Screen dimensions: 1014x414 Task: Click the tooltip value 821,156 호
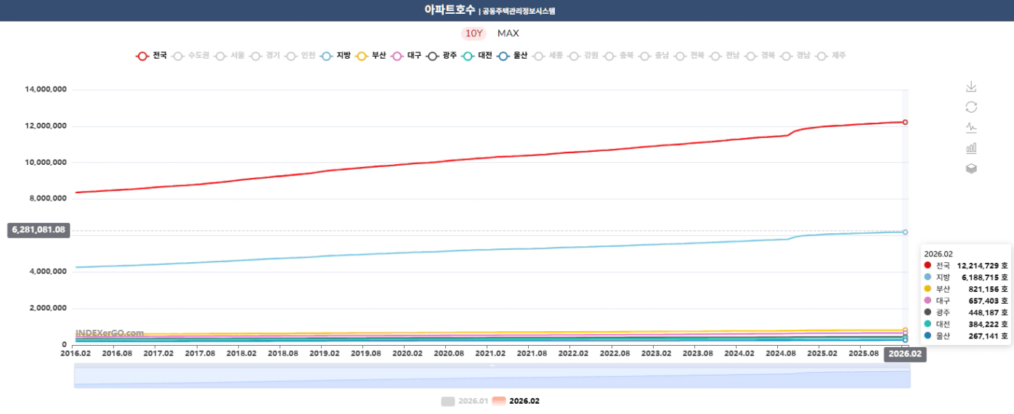989,289
